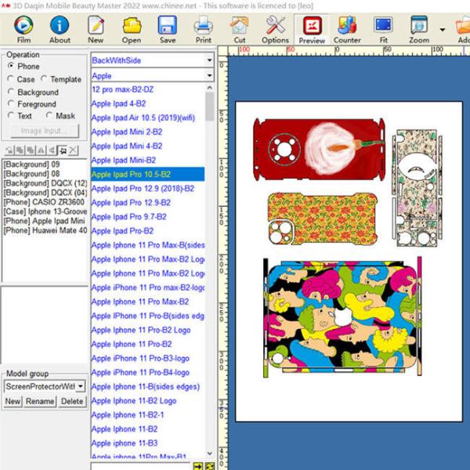The width and height of the screenshot is (470, 470).
Task: Save the project via Save icon
Action: 168,29
